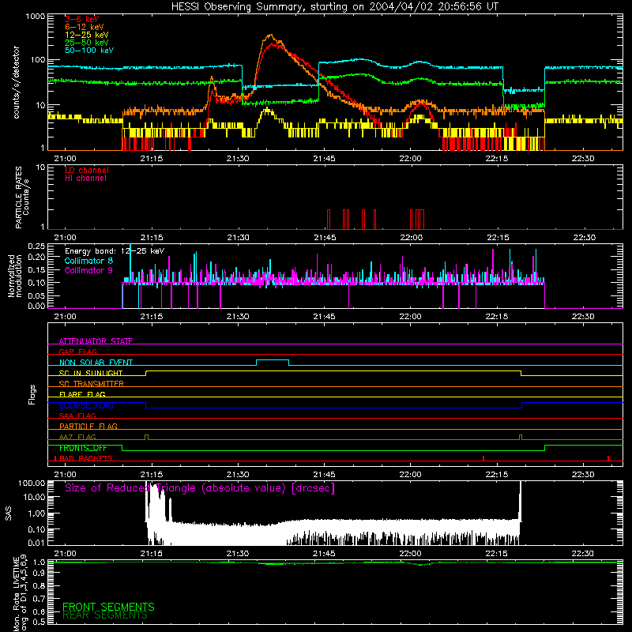632x632 pixels.
Task: Select the LO channel legend label
Action: (87, 170)
